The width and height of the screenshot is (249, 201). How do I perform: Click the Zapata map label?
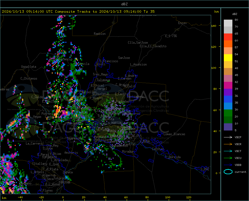68,172
